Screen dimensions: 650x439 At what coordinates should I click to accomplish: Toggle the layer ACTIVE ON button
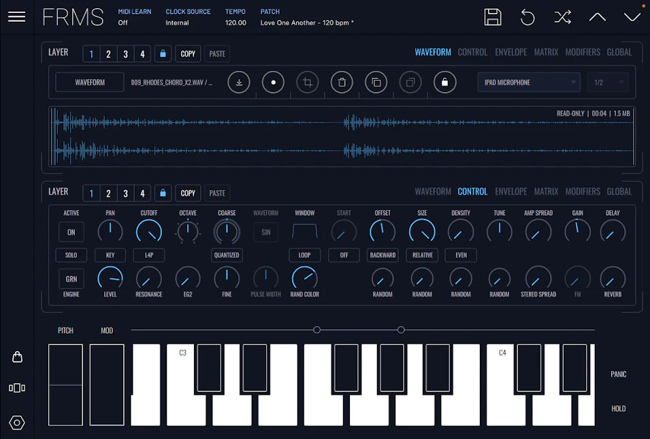[x=71, y=232]
